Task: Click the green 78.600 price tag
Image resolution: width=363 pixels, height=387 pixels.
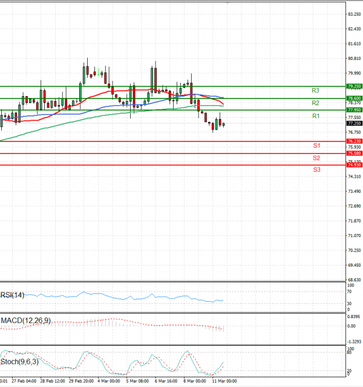Action: tap(354, 98)
